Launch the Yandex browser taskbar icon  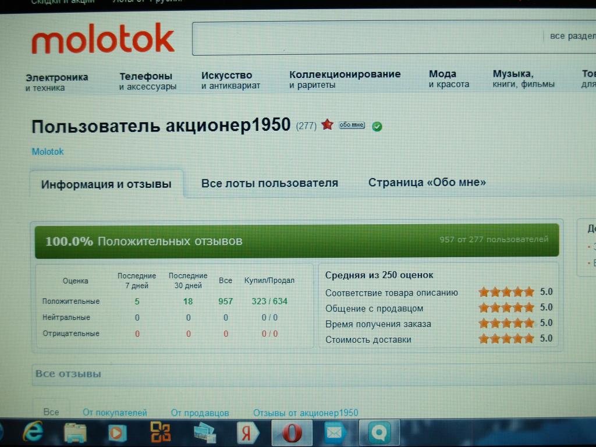tap(248, 433)
